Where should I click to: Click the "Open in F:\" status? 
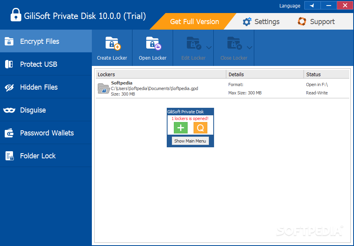[x=317, y=85]
